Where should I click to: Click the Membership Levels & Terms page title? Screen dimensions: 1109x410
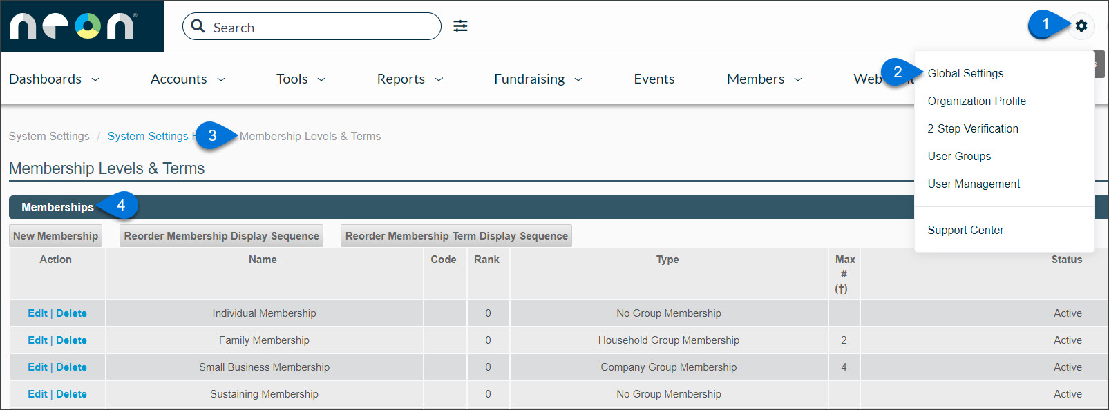106,168
